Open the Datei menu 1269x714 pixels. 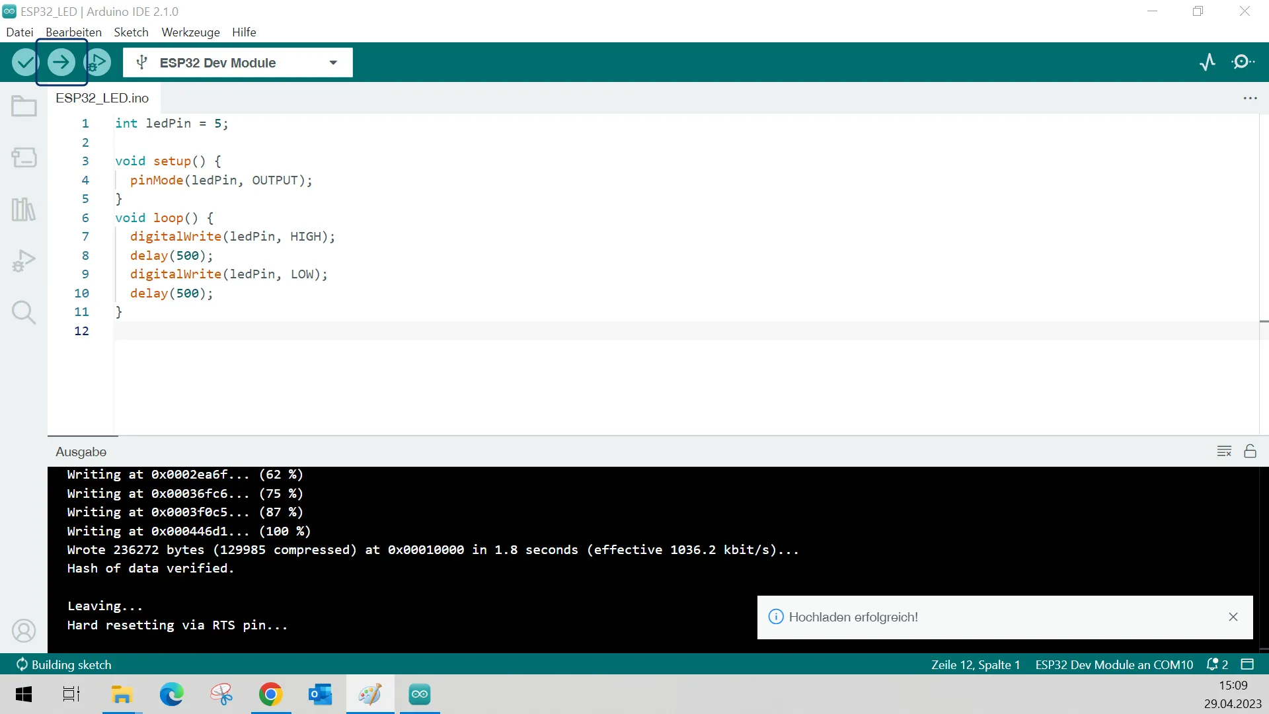click(x=20, y=32)
